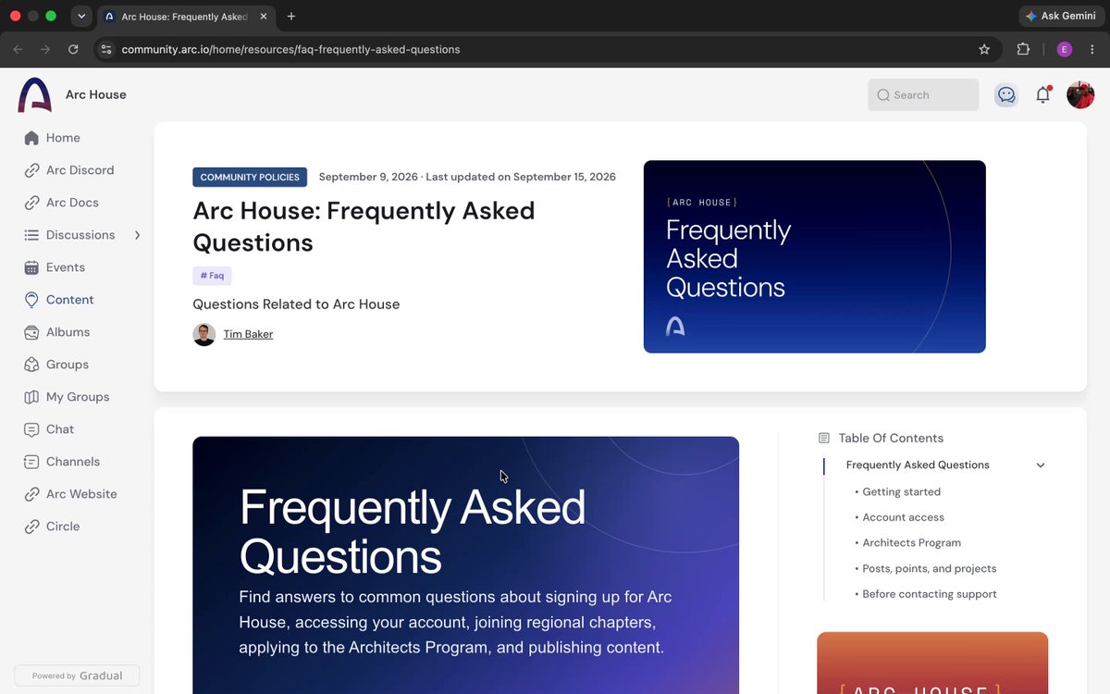Screen dimensions: 1110x694
Task: Click the Powered by Gradual badge
Action: pos(77,675)
